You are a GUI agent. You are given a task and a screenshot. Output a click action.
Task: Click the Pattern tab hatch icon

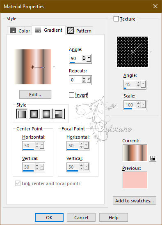pyautogui.click(x=71, y=30)
